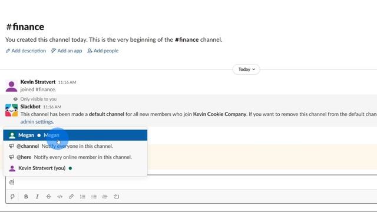This screenshot has width=377, height=212.
Task: Insert a code block
Action: pos(117,197)
